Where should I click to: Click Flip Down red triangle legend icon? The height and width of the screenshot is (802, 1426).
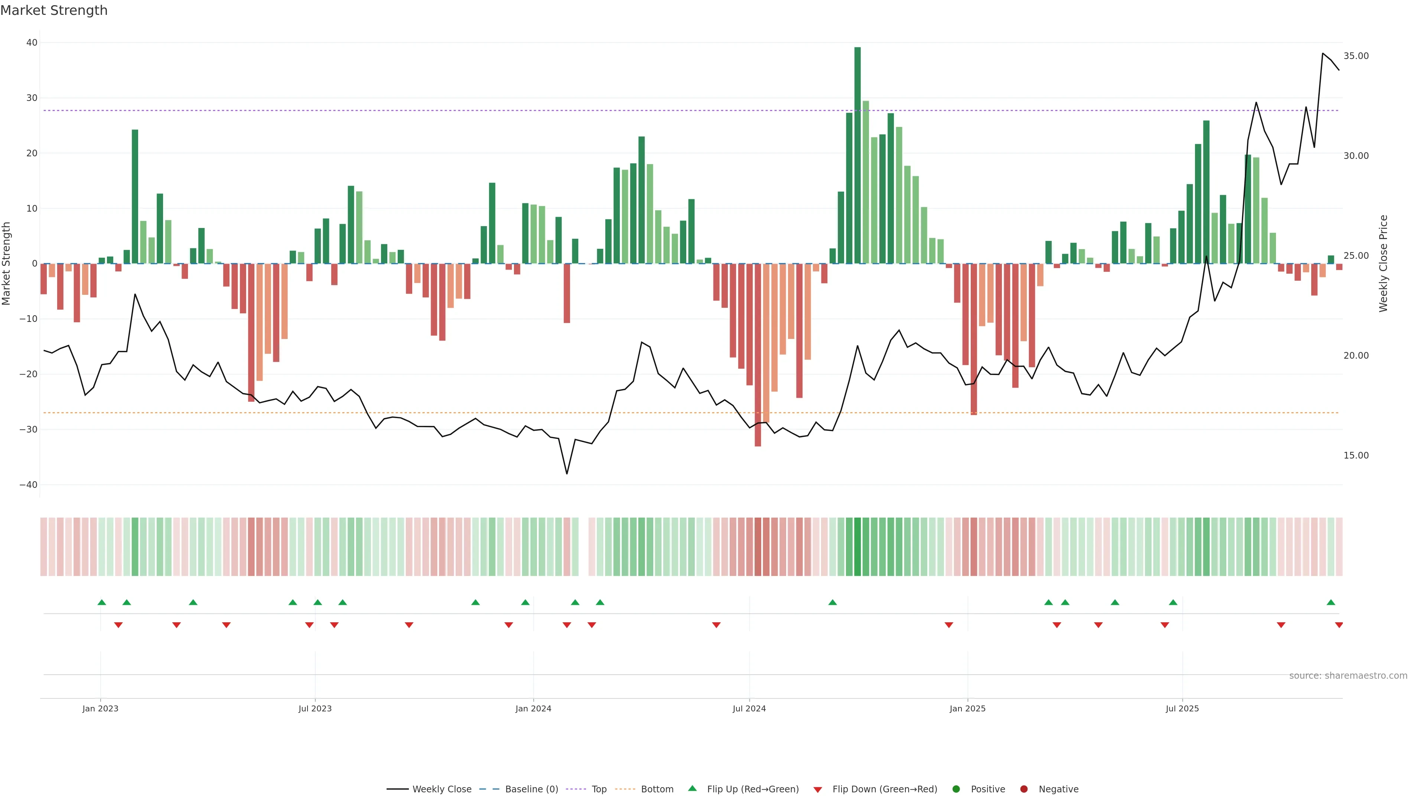818,790
